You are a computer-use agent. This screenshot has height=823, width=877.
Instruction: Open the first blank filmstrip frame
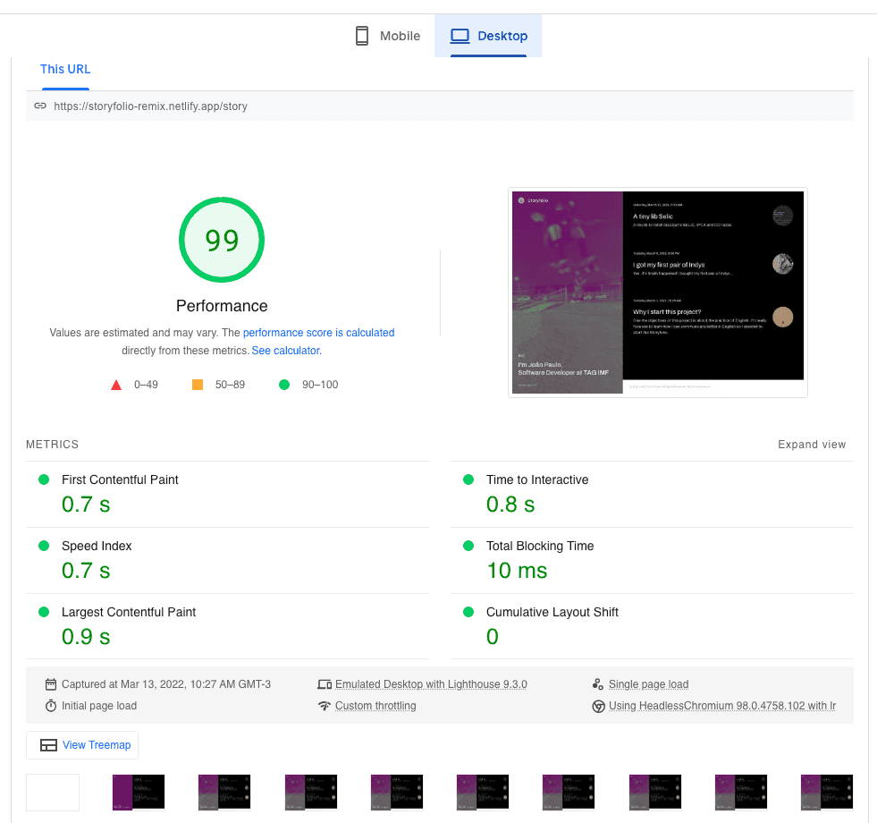[53, 793]
